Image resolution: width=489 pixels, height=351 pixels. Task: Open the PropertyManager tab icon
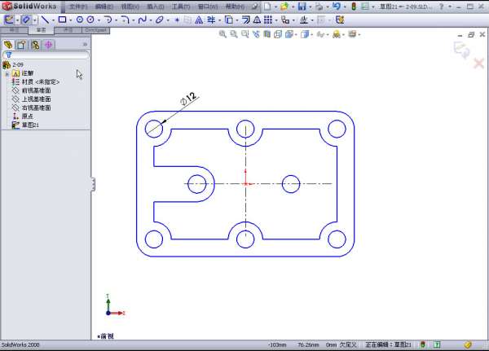click(x=22, y=45)
